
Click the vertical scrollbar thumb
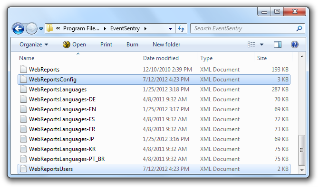pyautogui.click(x=302, y=150)
